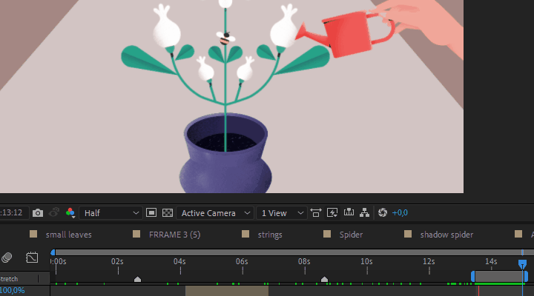Viewport: 534px width, 296px height.
Task: Click the work area start handle
Action: pyautogui.click(x=472, y=276)
